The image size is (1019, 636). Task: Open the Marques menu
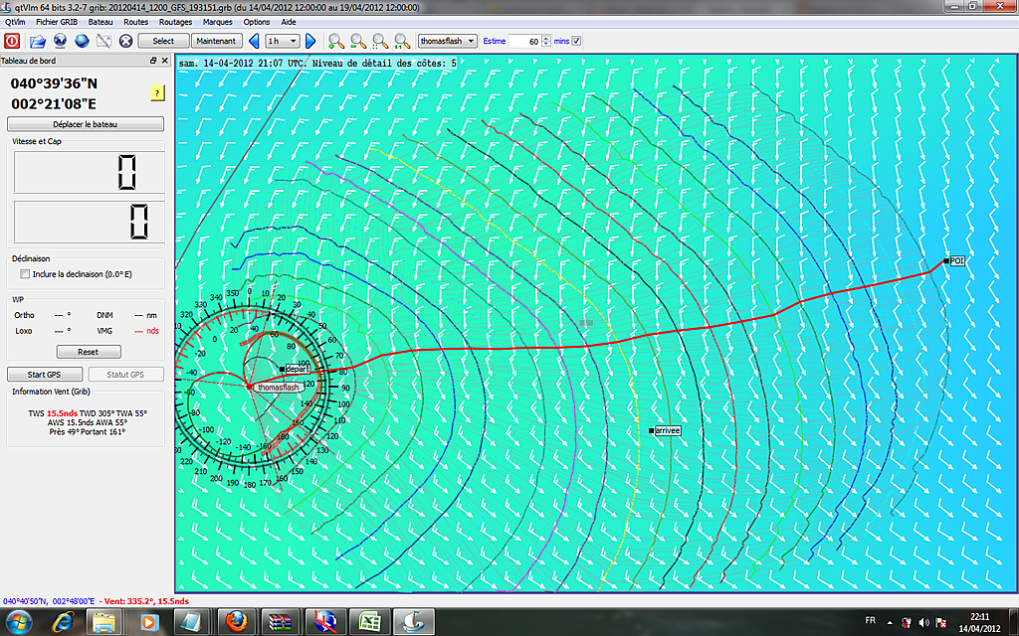tap(217, 22)
